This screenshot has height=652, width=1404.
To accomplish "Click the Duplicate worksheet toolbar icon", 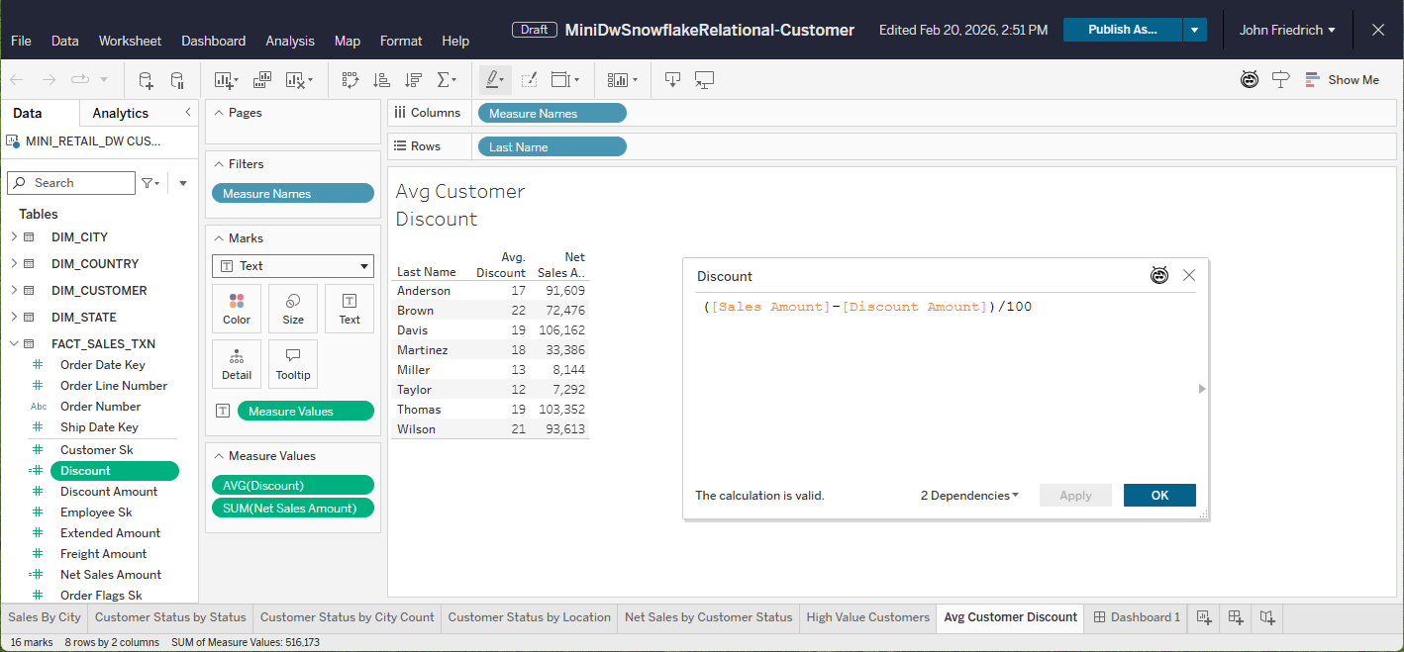I will pyautogui.click(x=262, y=80).
